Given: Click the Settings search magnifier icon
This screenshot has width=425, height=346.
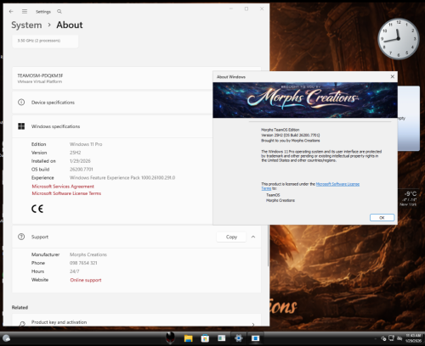Looking at the screenshot, I should 59,11.
